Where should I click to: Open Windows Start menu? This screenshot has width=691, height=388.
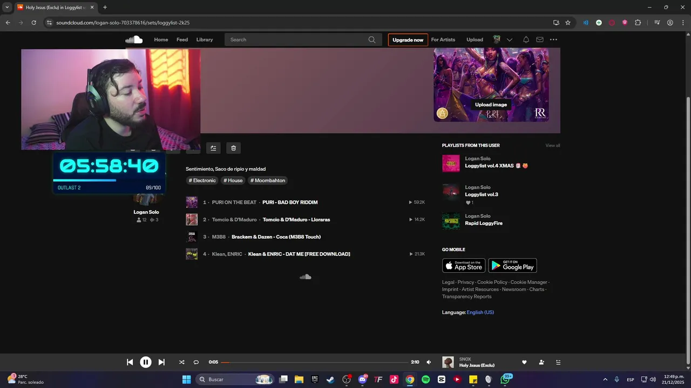click(x=186, y=379)
